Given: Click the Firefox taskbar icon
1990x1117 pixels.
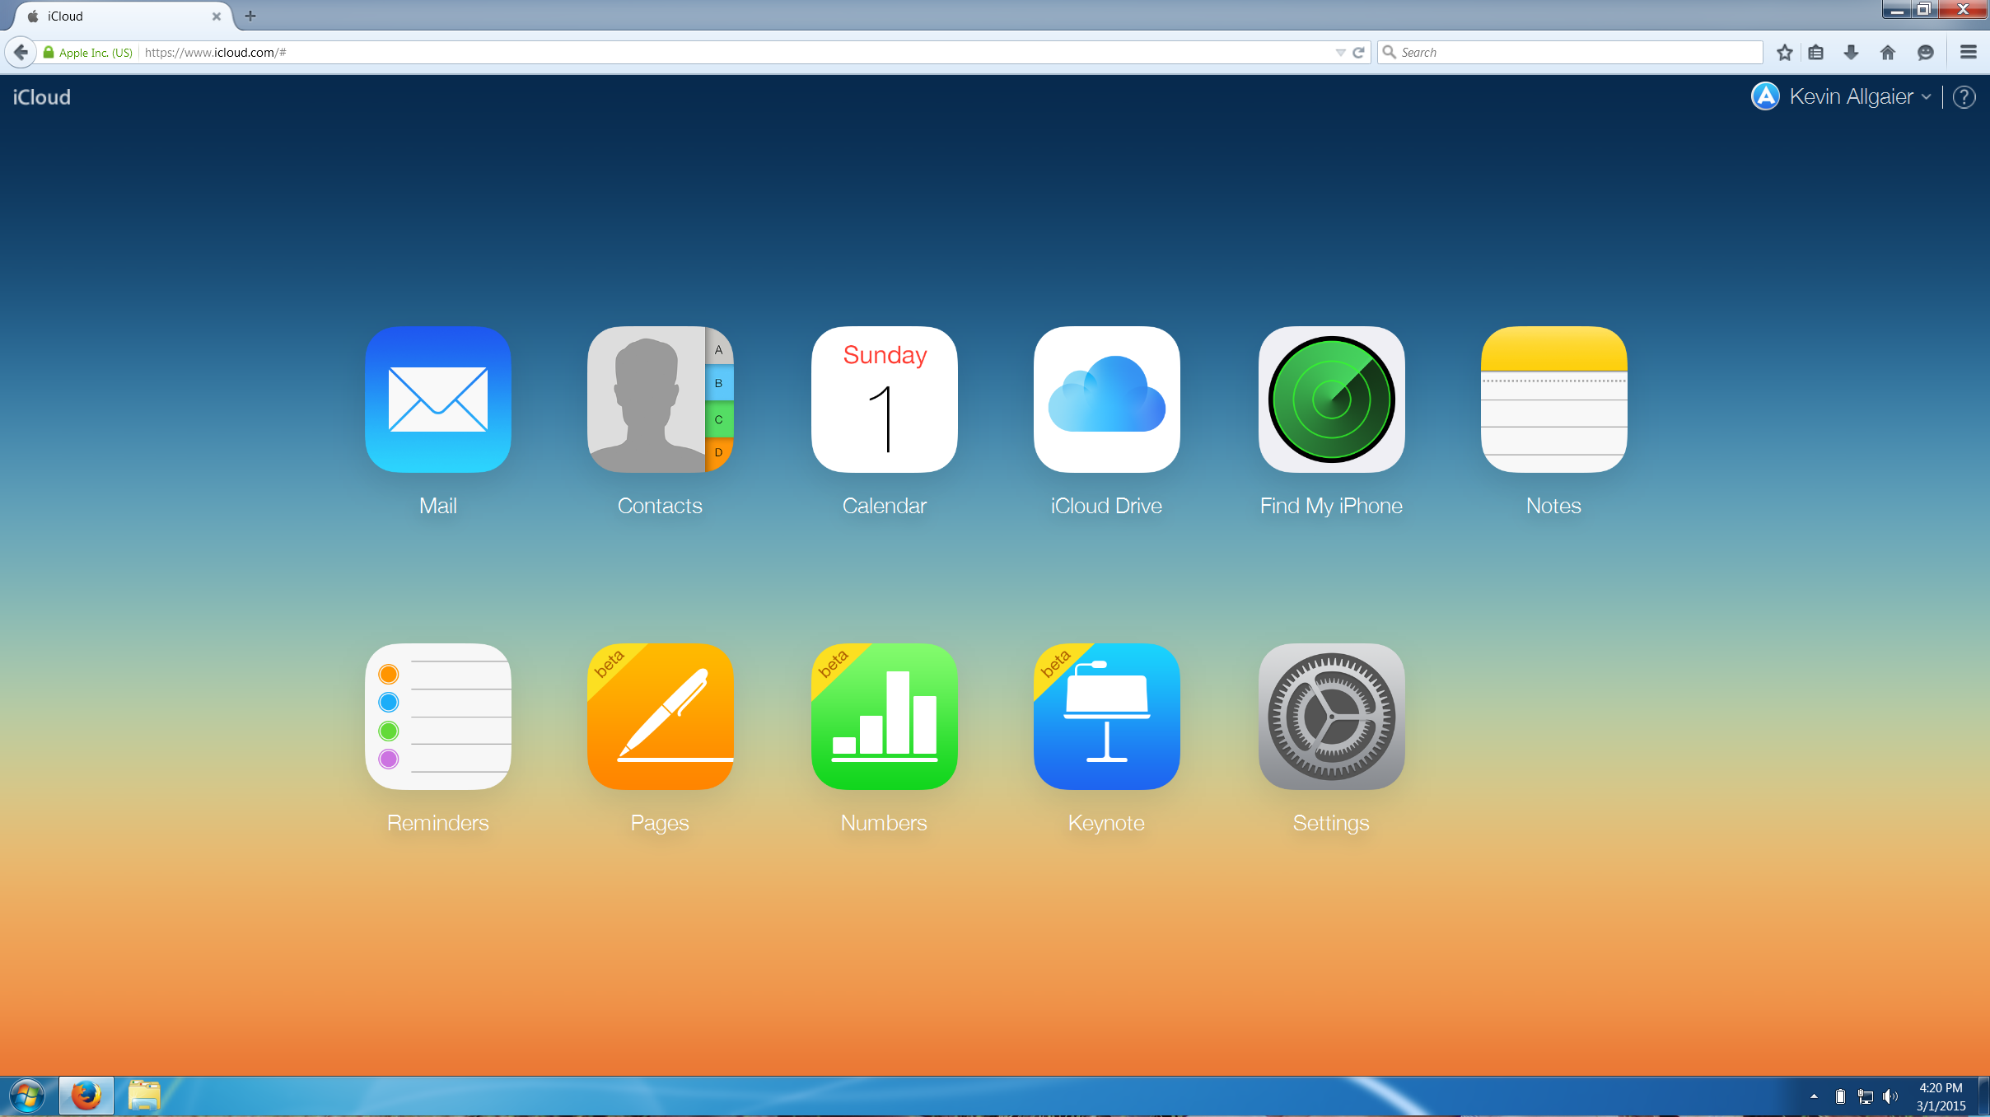Looking at the screenshot, I should coord(86,1096).
